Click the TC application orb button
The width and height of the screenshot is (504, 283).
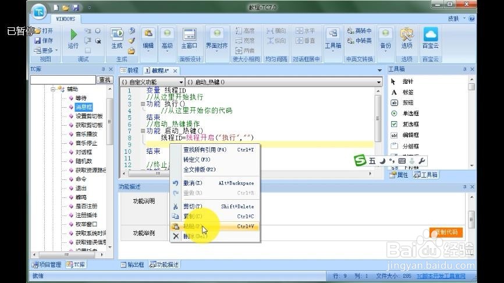coord(39,12)
